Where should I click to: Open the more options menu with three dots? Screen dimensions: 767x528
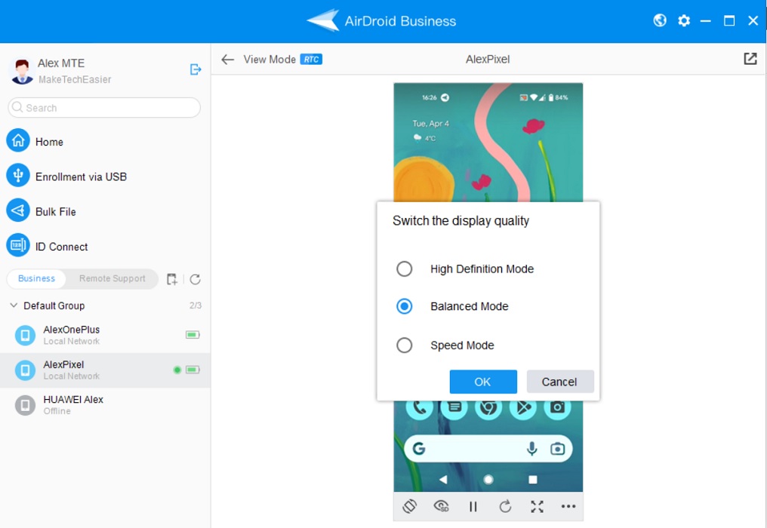click(568, 506)
